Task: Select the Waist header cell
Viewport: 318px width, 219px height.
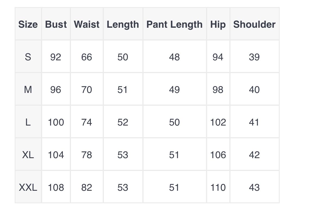Action: (87, 24)
